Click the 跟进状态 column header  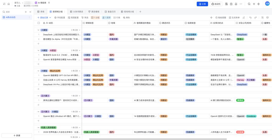171,23
